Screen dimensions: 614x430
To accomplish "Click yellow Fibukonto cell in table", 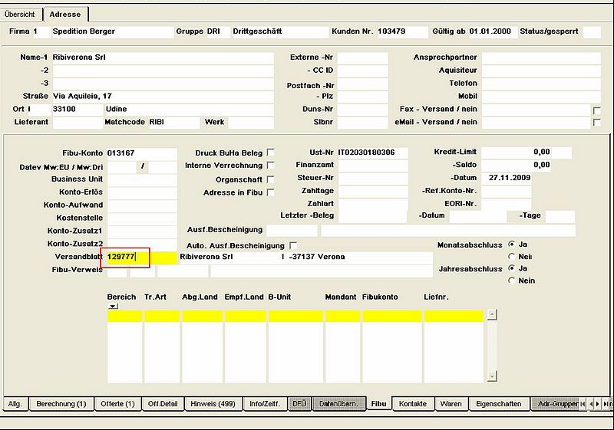I will tap(392, 316).
